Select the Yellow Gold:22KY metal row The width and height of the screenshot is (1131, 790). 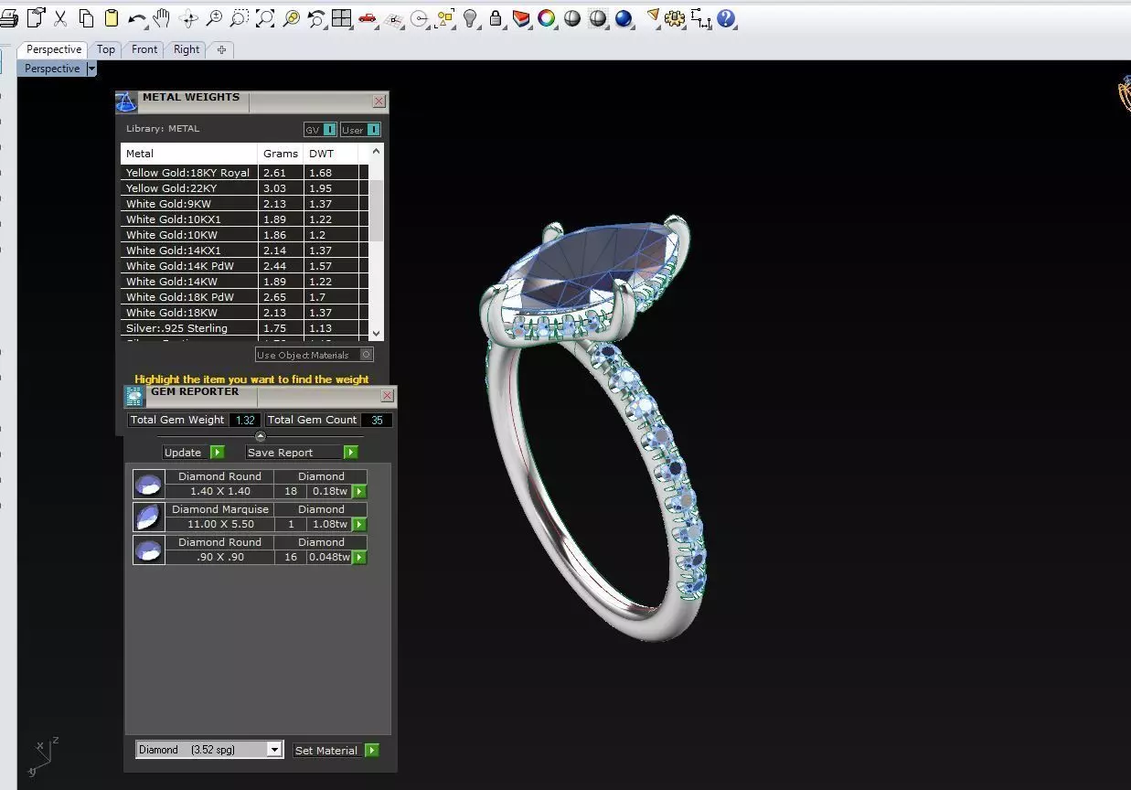coord(245,188)
